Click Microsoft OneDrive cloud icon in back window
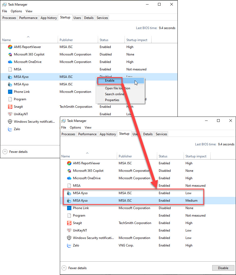This screenshot has width=236, height=275. pyautogui.click(x=10, y=62)
